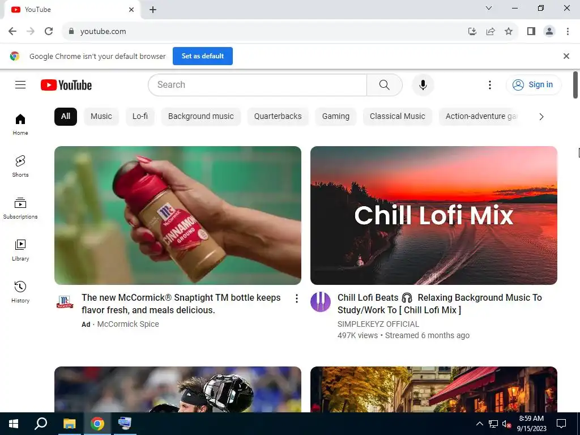Go back in Chrome
The width and height of the screenshot is (580, 435).
tap(12, 32)
